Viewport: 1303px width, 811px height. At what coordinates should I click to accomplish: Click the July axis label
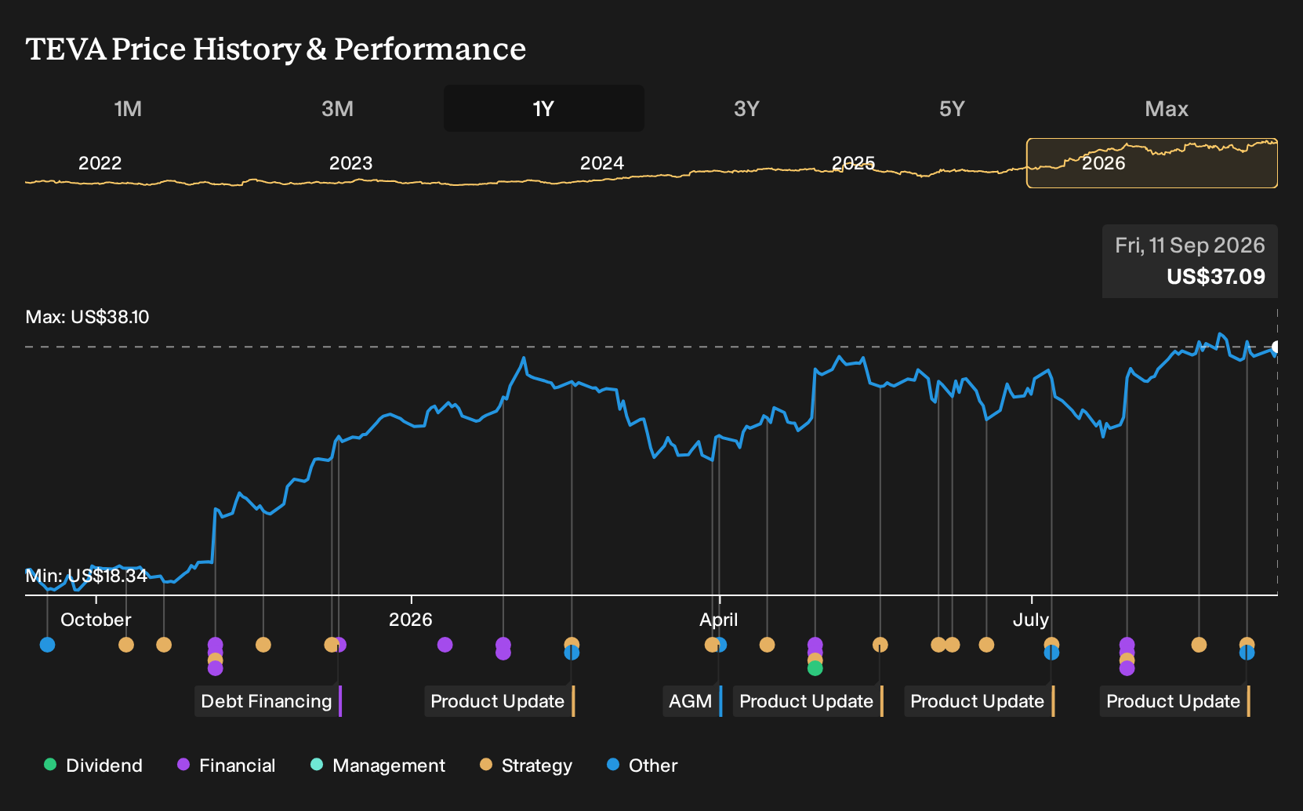[1030, 620]
